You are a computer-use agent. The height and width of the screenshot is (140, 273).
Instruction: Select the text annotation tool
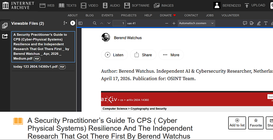pos(266,23)
